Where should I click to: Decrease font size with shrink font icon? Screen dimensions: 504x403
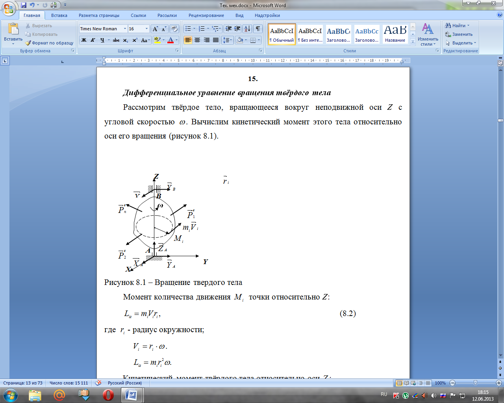(x=164, y=29)
